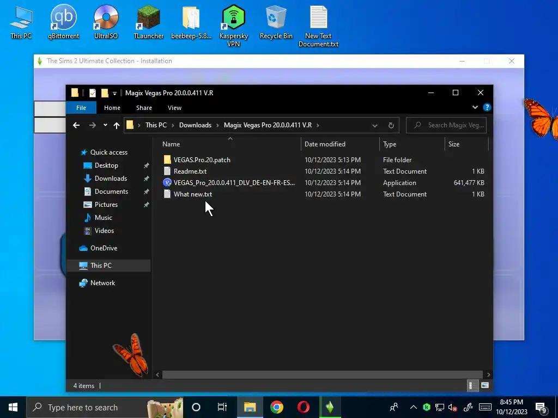558x418 pixels.
Task: Open File Explorer help icon
Action: point(487,107)
